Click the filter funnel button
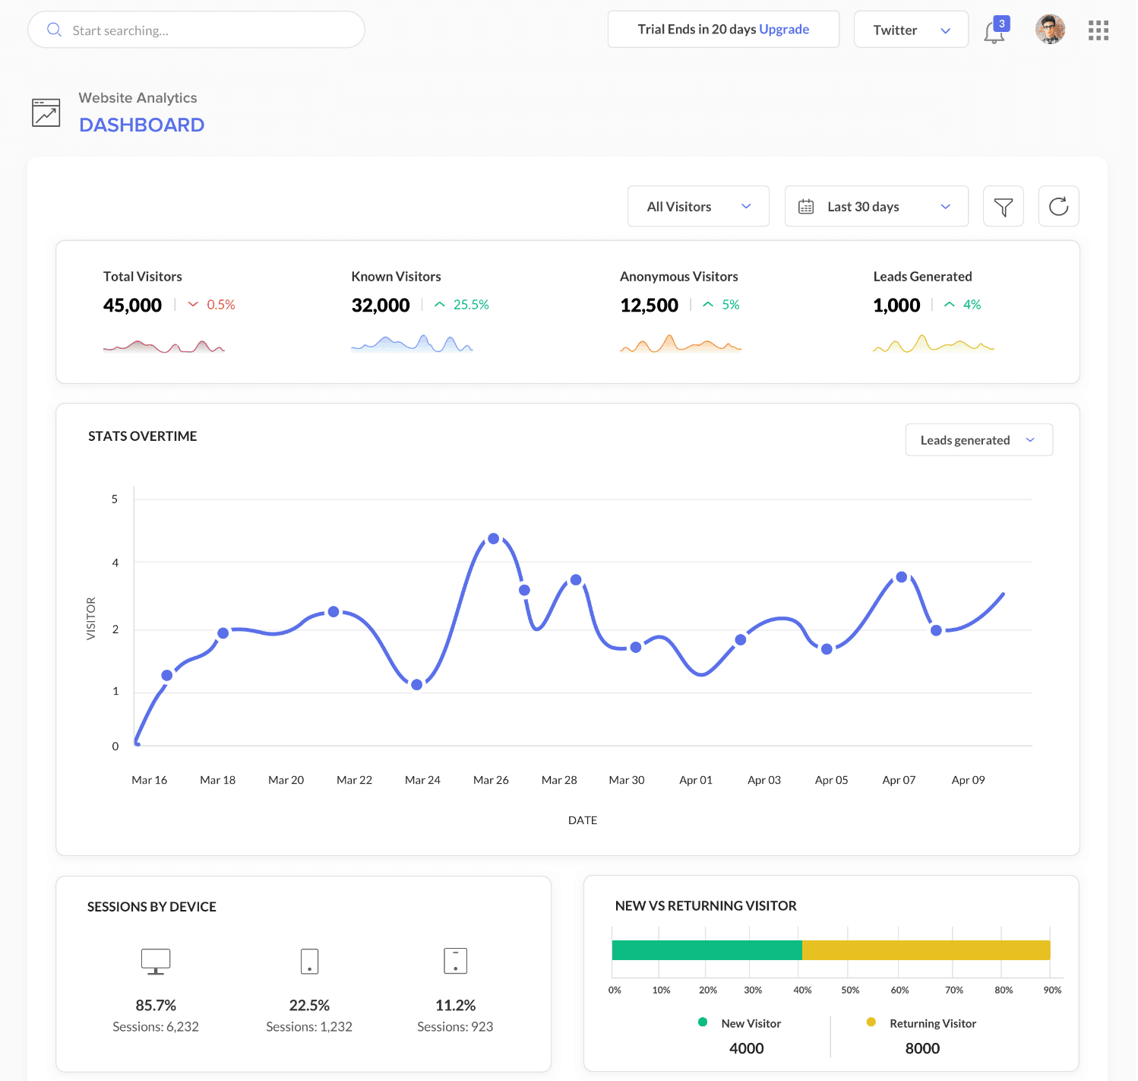 tap(1004, 206)
